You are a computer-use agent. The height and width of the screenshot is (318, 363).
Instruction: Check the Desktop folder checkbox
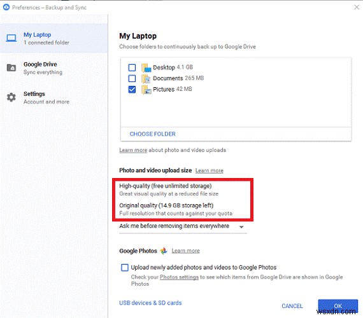pos(132,67)
